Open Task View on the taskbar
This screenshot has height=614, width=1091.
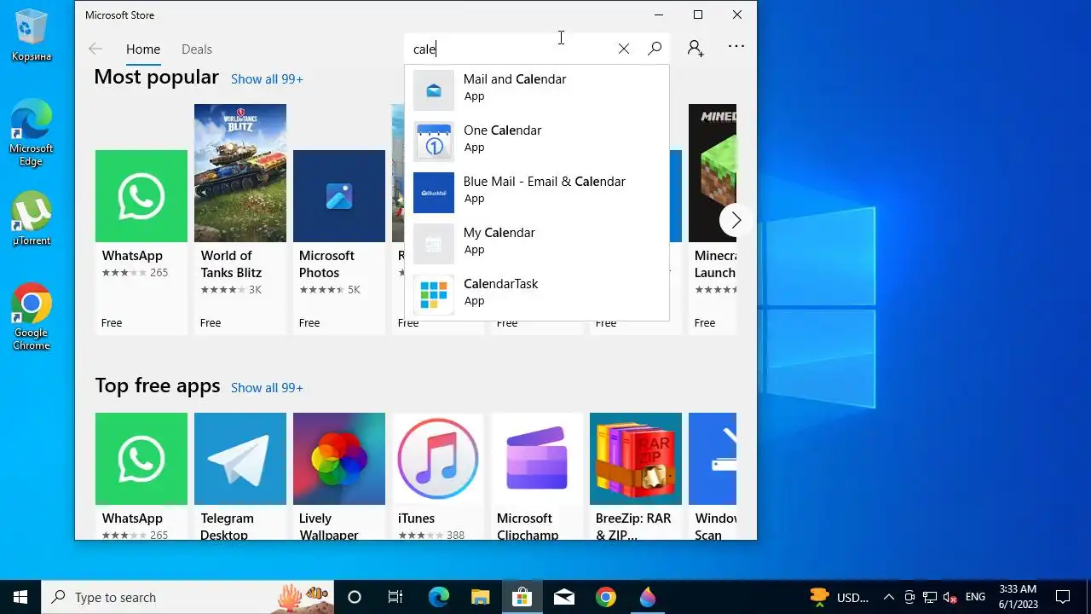(395, 597)
